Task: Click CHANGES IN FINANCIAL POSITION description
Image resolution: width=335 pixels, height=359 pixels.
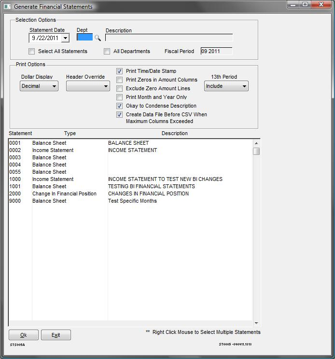Action: pyautogui.click(x=148, y=193)
